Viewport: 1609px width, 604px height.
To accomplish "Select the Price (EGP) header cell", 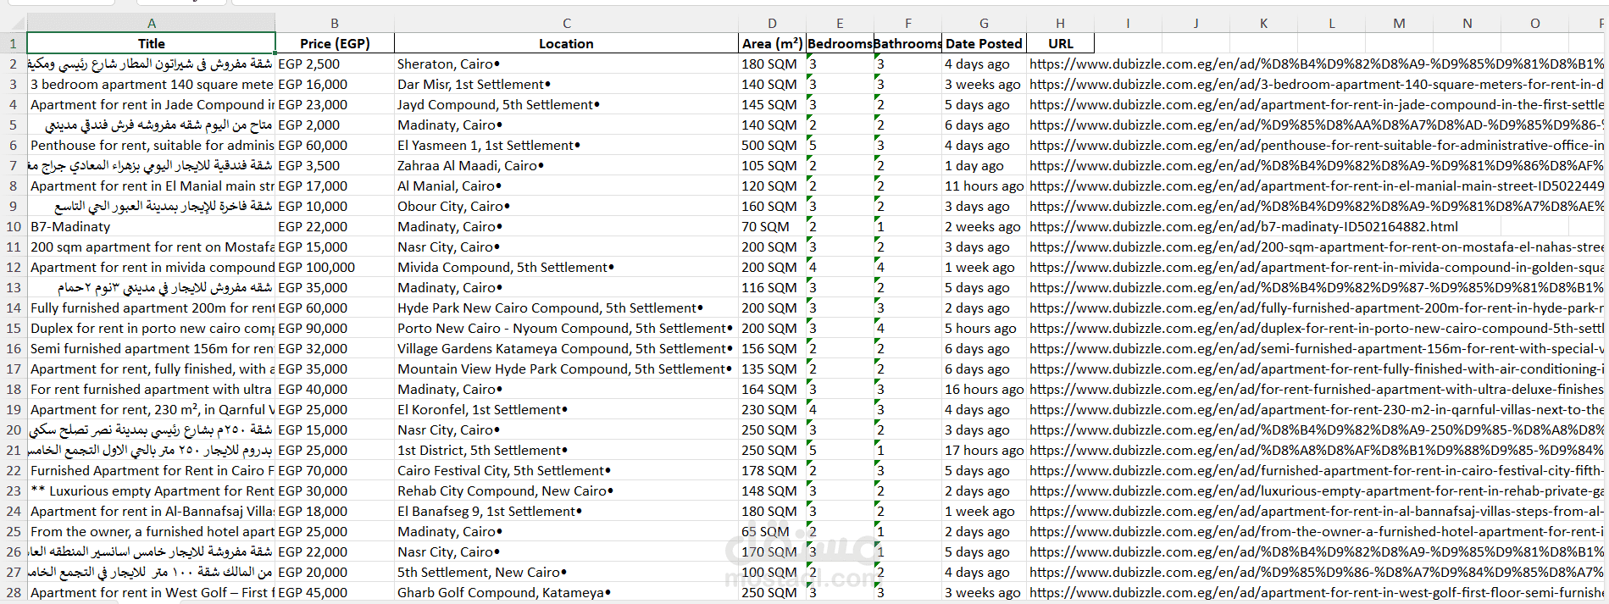I will click(x=335, y=43).
